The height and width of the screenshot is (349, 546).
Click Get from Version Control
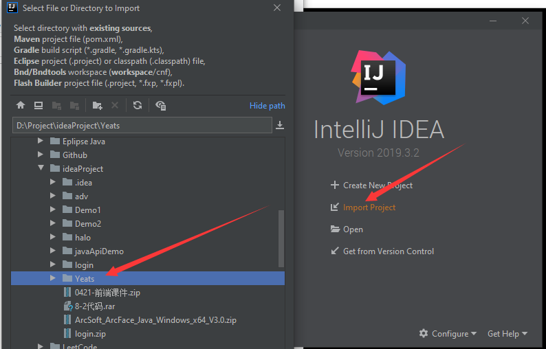coord(389,251)
